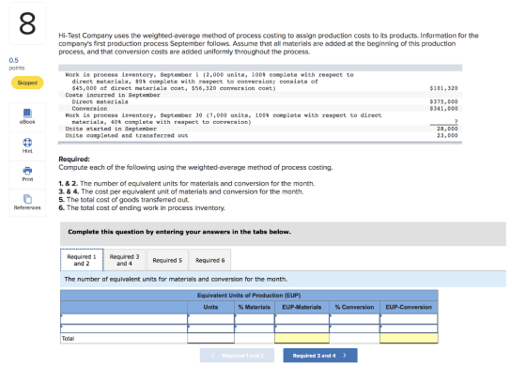The height and width of the screenshot is (382, 526).
Task: Click the Total row label
Action: coord(68,339)
